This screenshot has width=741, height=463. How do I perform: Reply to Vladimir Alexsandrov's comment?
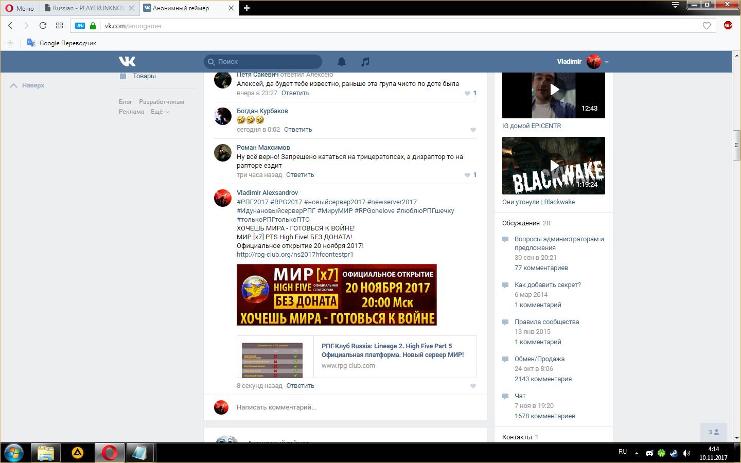click(300, 386)
